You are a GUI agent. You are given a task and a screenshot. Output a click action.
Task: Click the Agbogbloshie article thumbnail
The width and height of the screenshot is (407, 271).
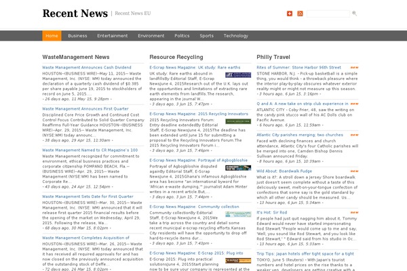click(x=238, y=168)
